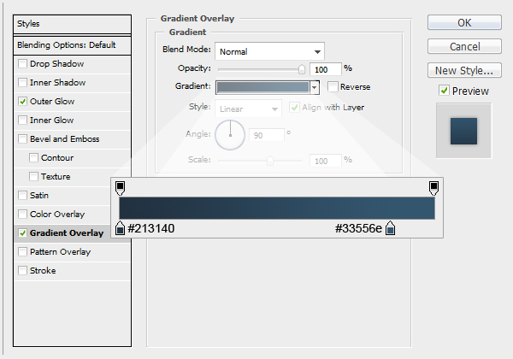This screenshot has width=513, height=359.
Task: Confirm with the OK button
Action: (464, 22)
